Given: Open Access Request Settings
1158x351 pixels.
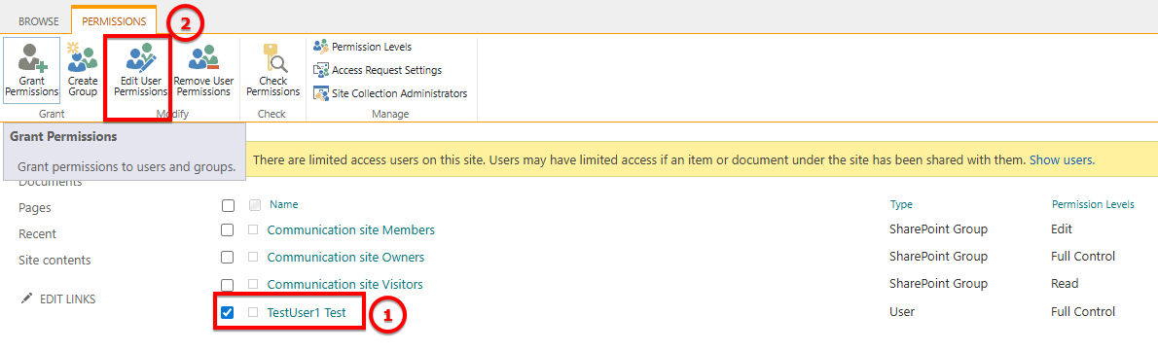Looking at the screenshot, I should point(378,70).
